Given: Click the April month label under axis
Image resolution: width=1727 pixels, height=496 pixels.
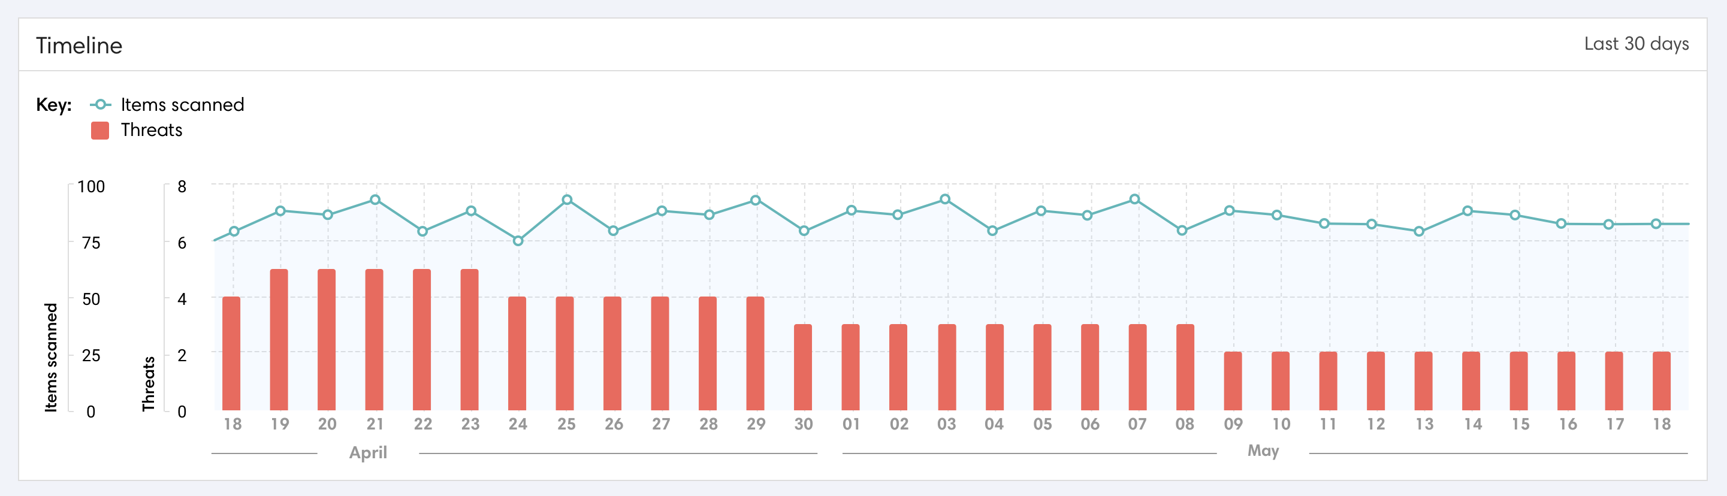Looking at the screenshot, I should pyautogui.click(x=368, y=452).
